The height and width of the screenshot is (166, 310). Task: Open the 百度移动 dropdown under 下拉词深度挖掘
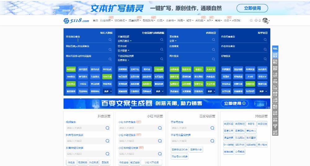[x=123, y=60]
